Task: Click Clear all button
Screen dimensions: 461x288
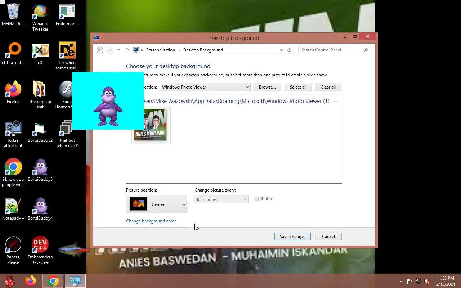Action: (328, 87)
